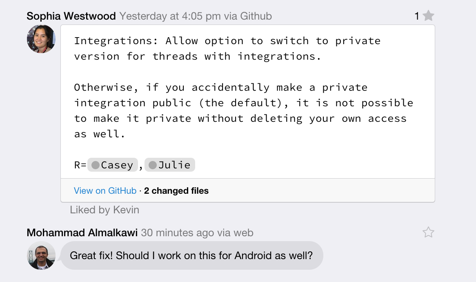
Task: Click the 30 minutes ago timestamp
Action: tap(178, 233)
